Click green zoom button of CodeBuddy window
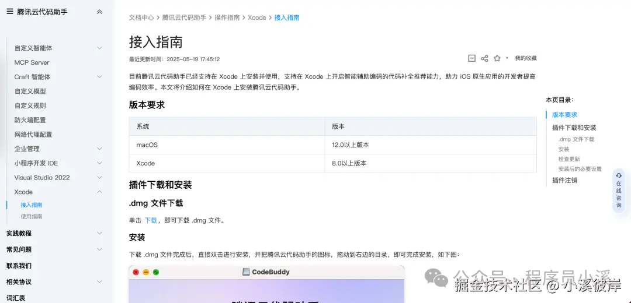This screenshot has height=303, width=631. 156,272
